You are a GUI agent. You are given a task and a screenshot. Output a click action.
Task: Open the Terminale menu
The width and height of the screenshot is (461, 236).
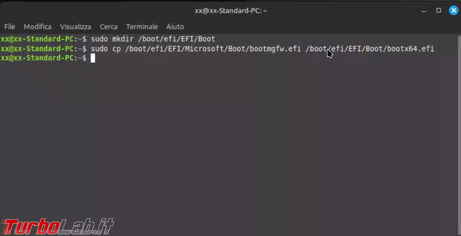[142, 27]
